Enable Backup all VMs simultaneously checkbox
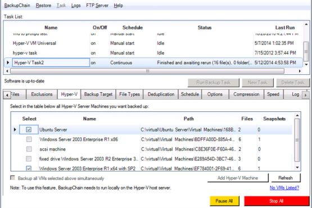The width and height of the screenshot is (312, 208). pos(12,178)
